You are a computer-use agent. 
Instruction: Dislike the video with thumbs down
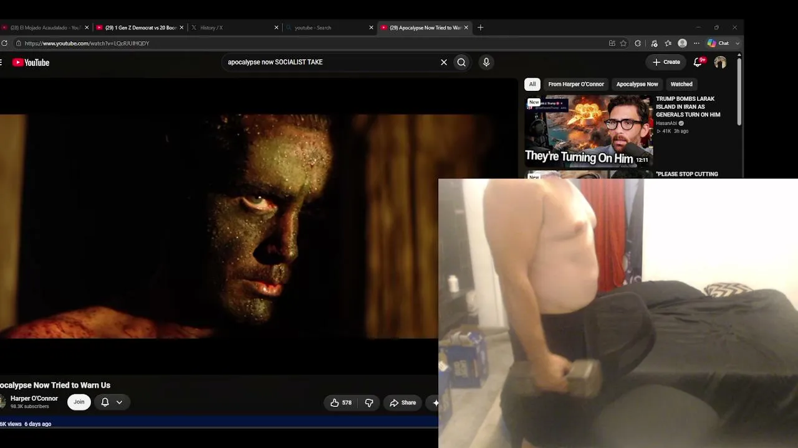pos(369,403)
